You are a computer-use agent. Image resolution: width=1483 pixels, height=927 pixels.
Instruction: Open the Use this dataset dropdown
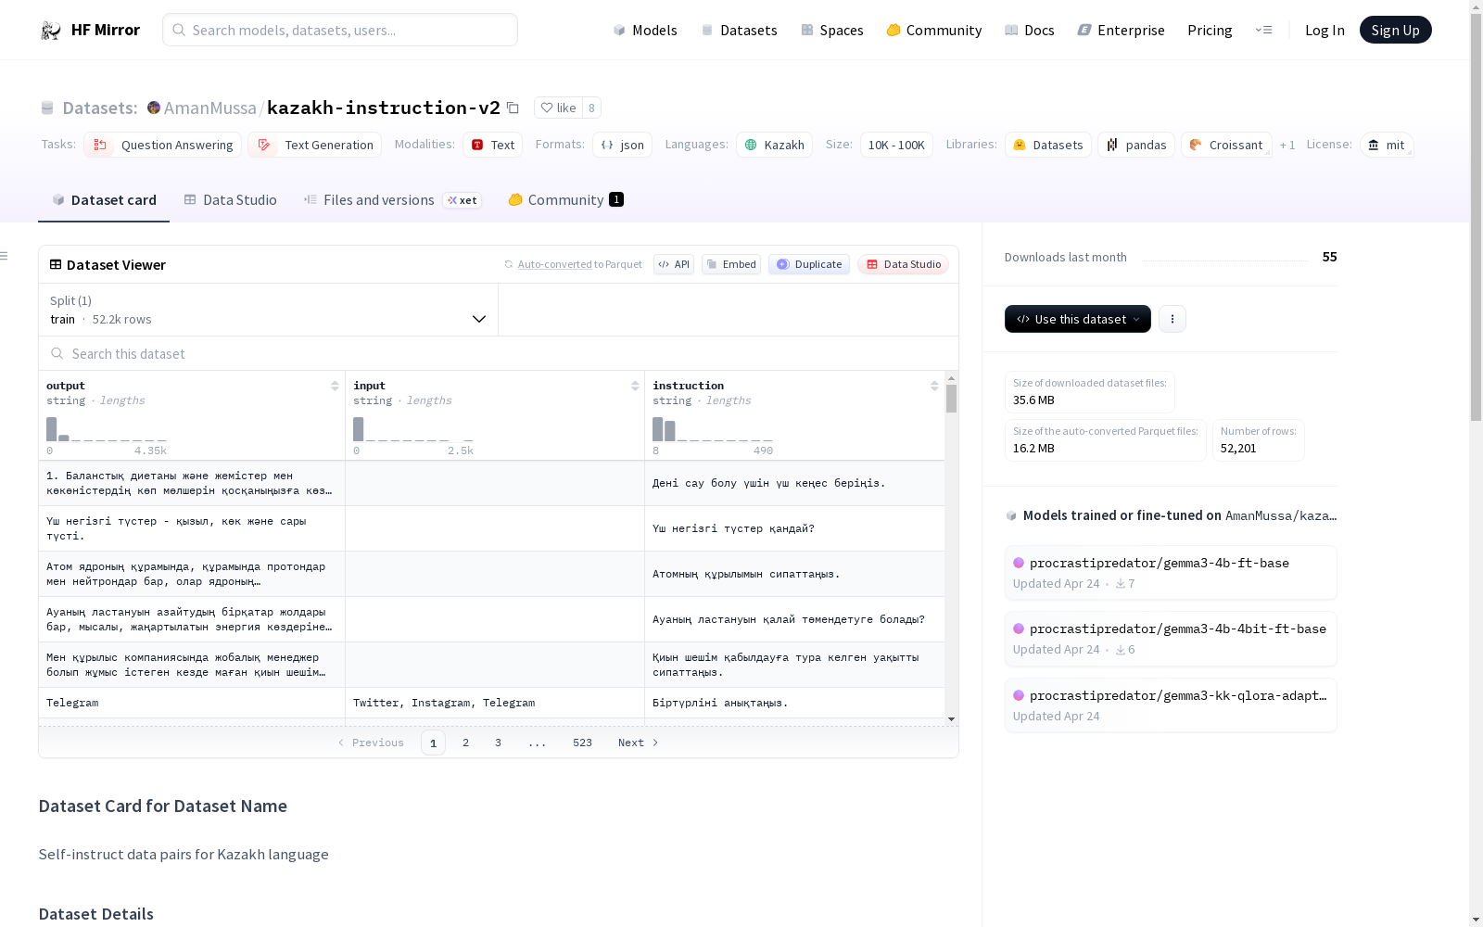[1078, 319]
